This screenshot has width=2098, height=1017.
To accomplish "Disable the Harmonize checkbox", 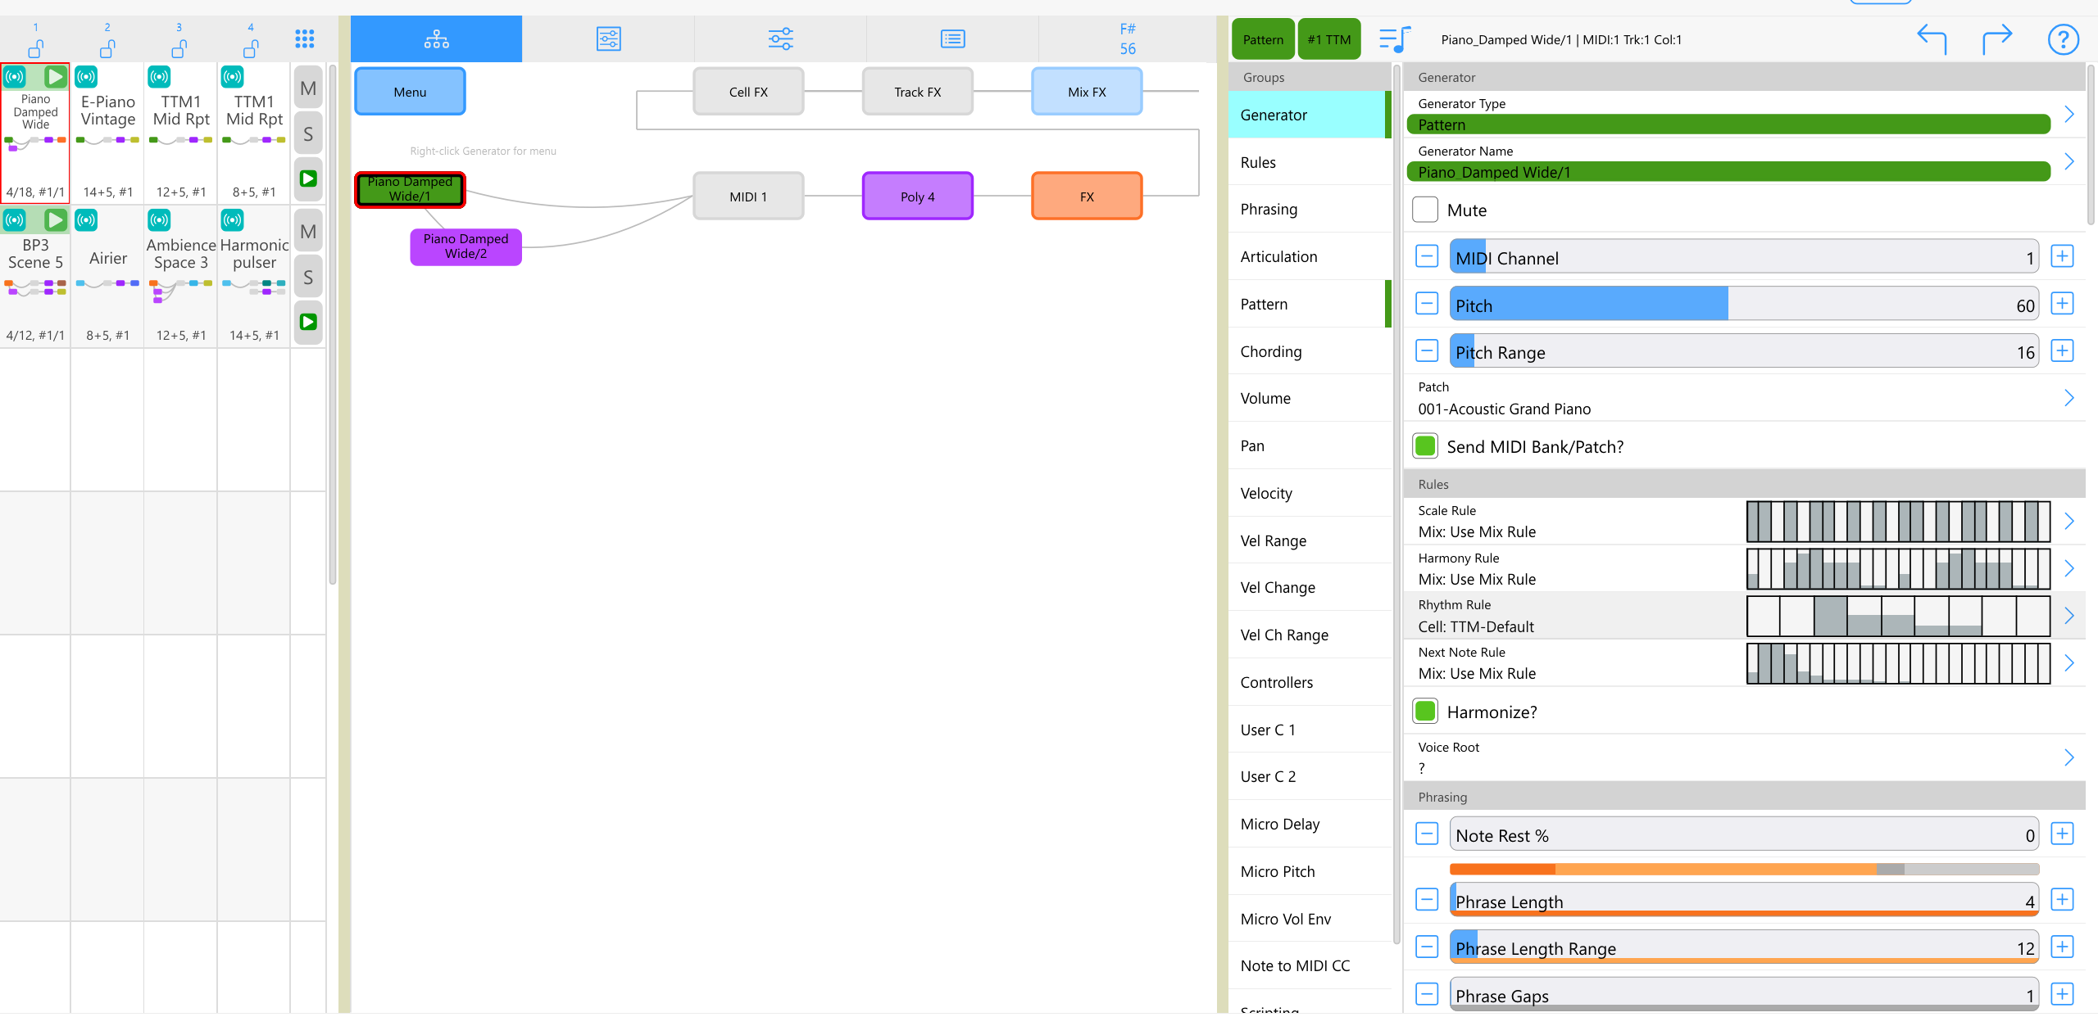I will tap(1425, 712).
